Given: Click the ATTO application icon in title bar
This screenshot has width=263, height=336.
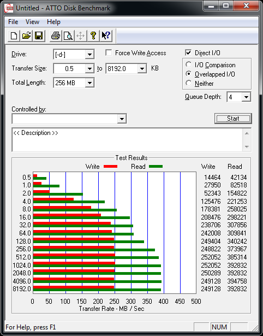Looking at the screenshot, I should point(9,9).
